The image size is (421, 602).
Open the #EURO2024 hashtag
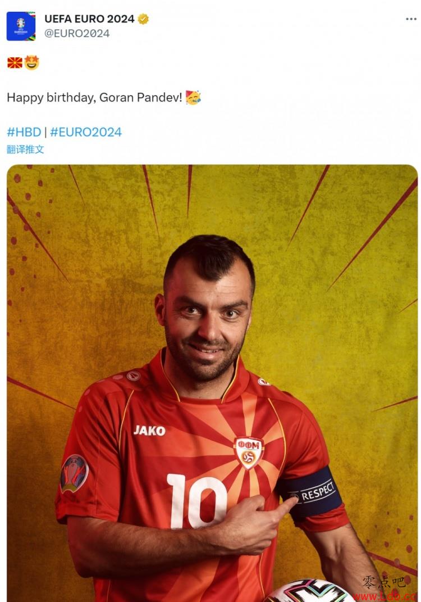86,132
